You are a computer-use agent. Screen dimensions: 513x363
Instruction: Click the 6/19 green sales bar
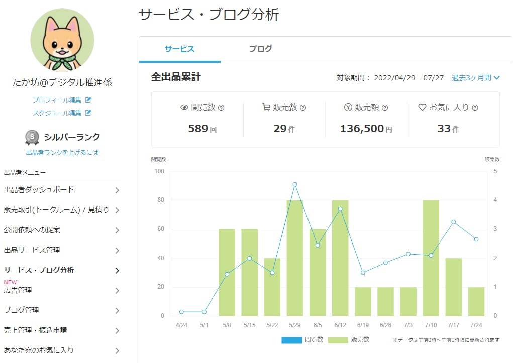point(363,302)
